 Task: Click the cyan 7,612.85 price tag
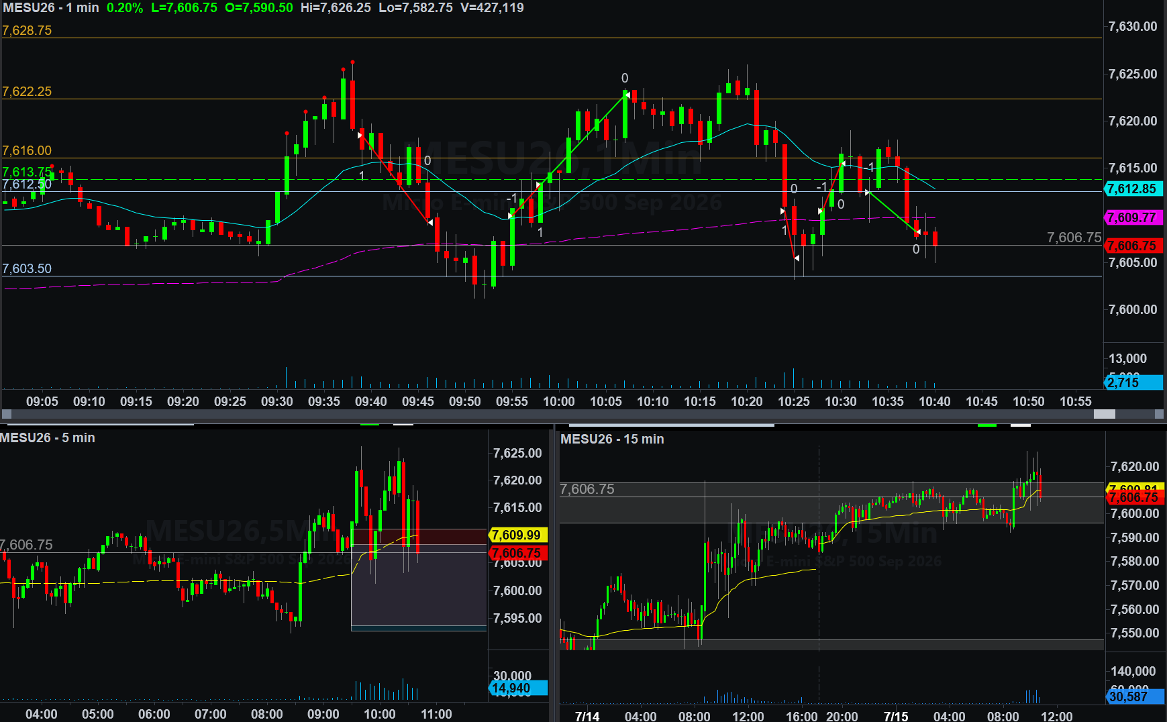pyautogui.click(x=1133, y=189)
